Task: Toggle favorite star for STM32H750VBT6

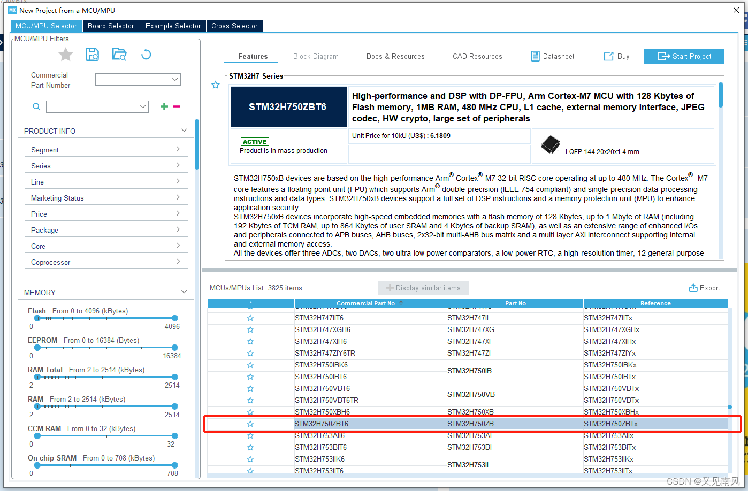Action: 250,389
